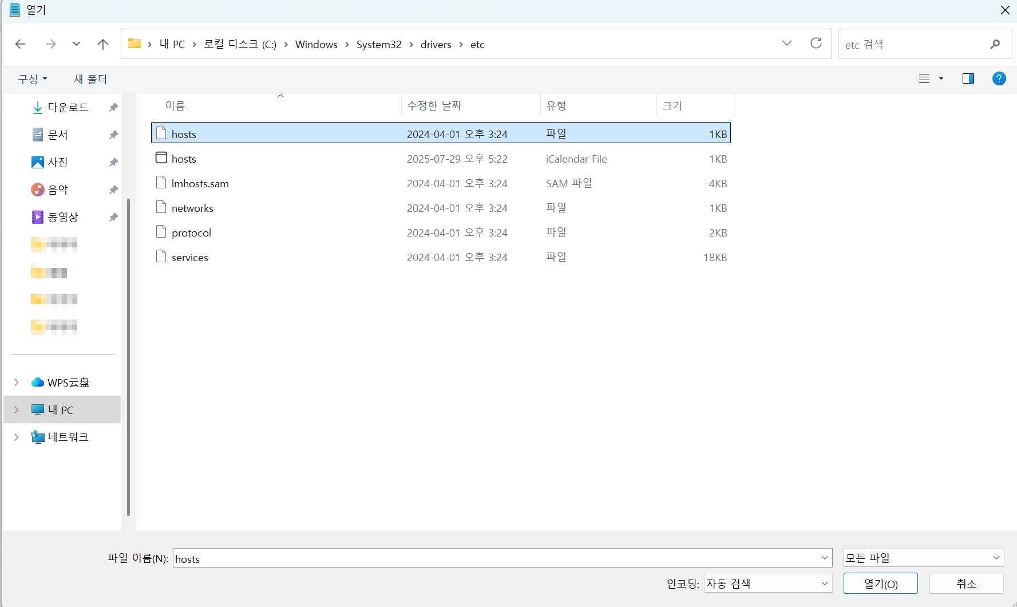Image resolution: width=1017 pixels, height=607 pixels.
Task: Open 음악 in quick access
Action: pyautogui.click(x=57, y=190)
